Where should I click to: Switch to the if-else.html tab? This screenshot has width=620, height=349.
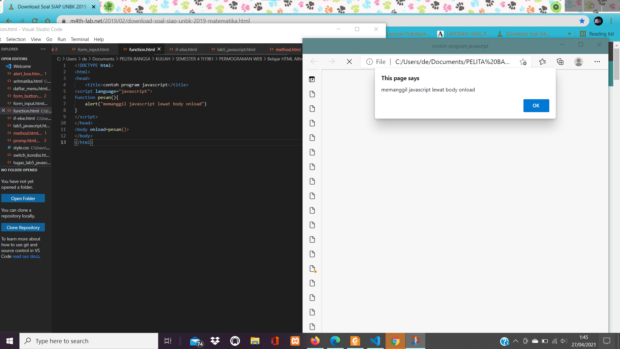[x=186, y=49]
